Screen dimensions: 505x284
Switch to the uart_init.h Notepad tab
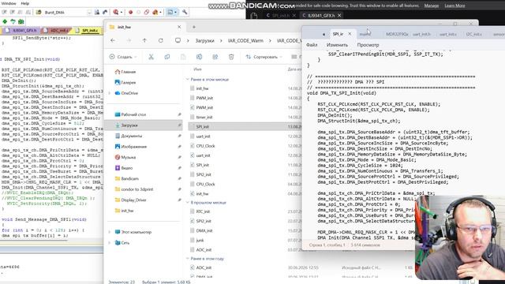click(422, 34)
